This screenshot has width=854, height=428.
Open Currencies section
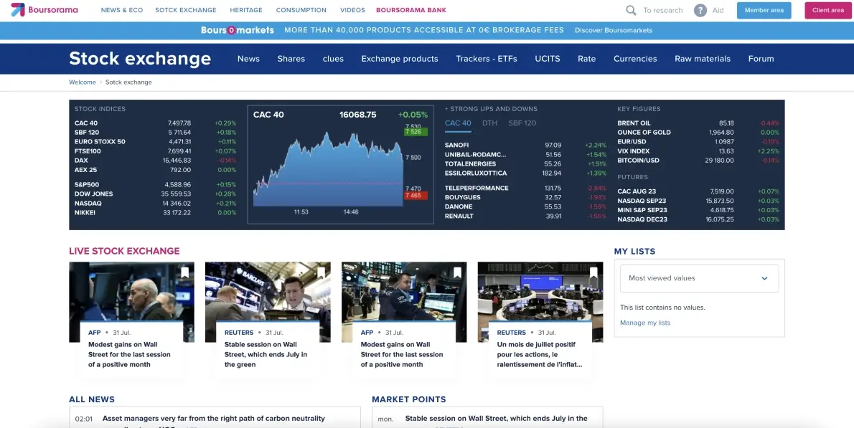[x=635, y=59]
